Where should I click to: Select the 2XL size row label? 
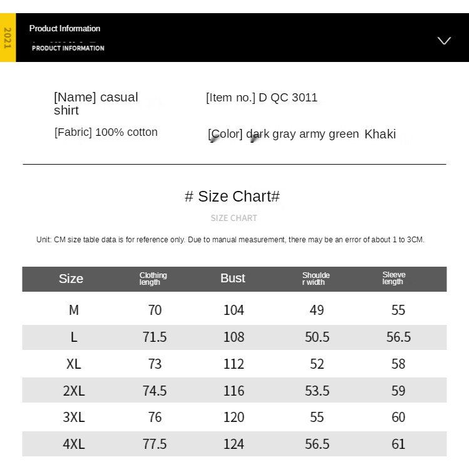click(x=74, y=391)
